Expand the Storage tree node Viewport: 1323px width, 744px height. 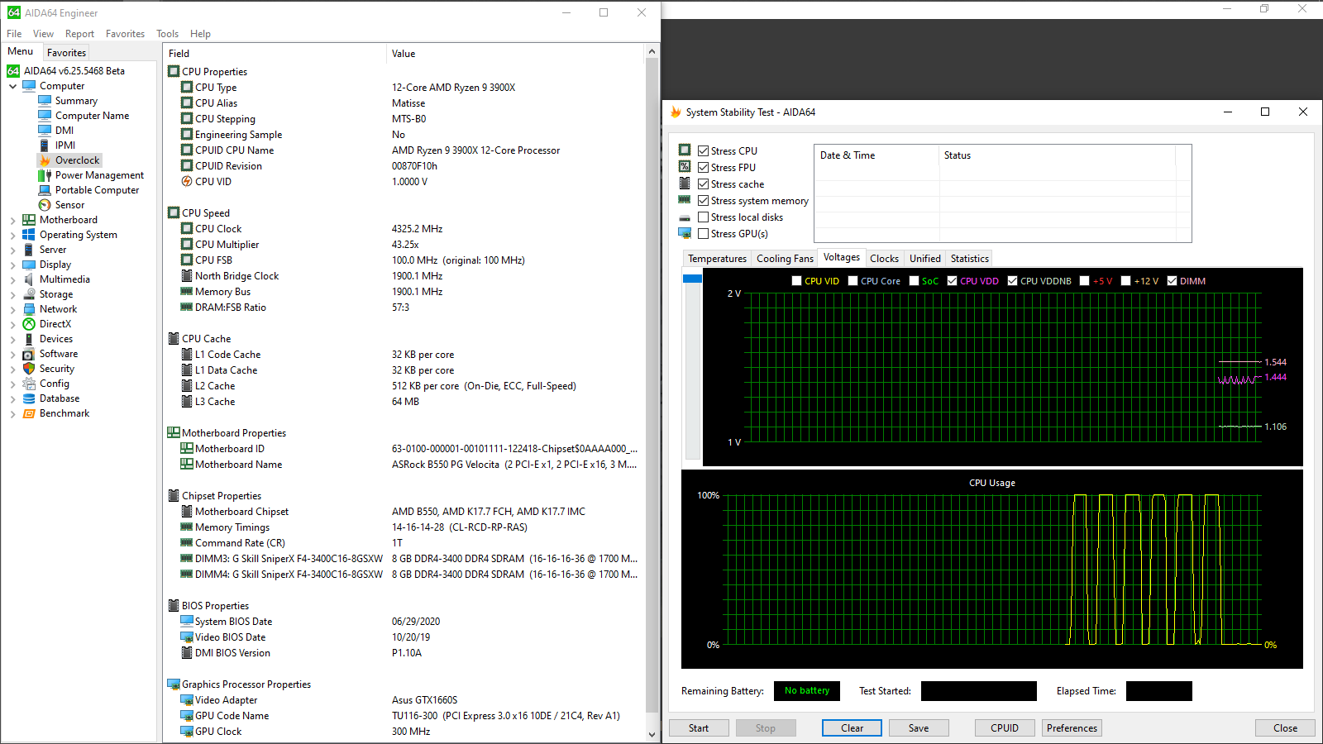tap(12, 295)
